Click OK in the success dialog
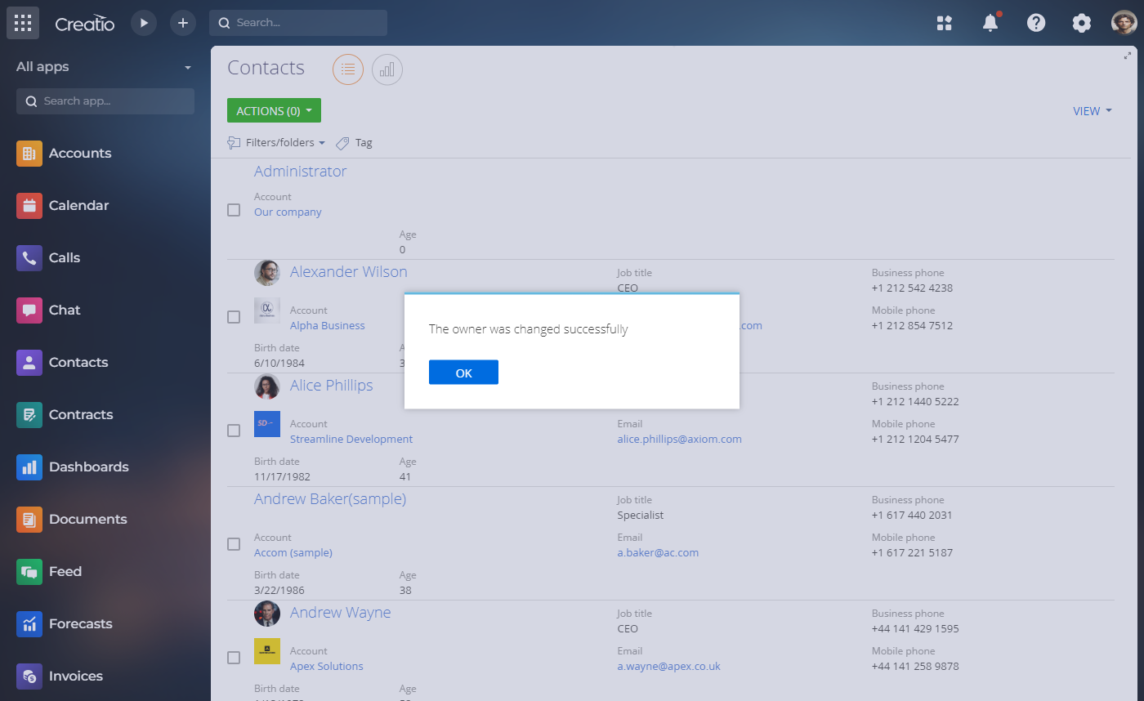This screenshot has height=701, width=1144. tap(463, 373)
